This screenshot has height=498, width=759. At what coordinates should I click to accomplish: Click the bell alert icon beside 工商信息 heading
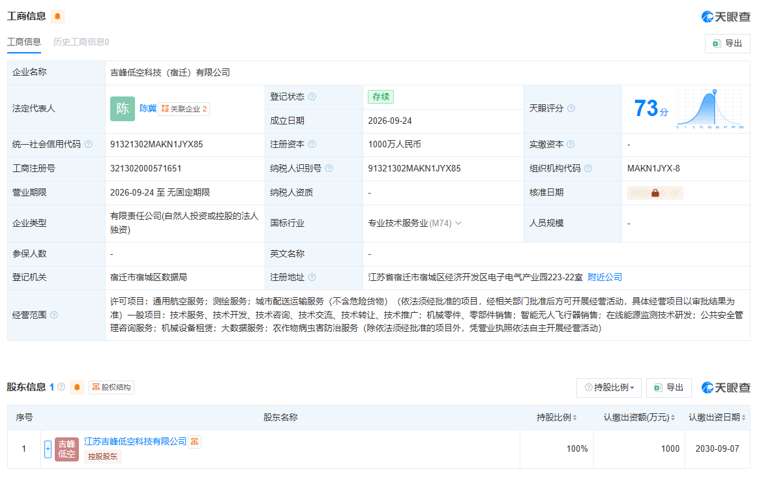click(x=57, y=16)
